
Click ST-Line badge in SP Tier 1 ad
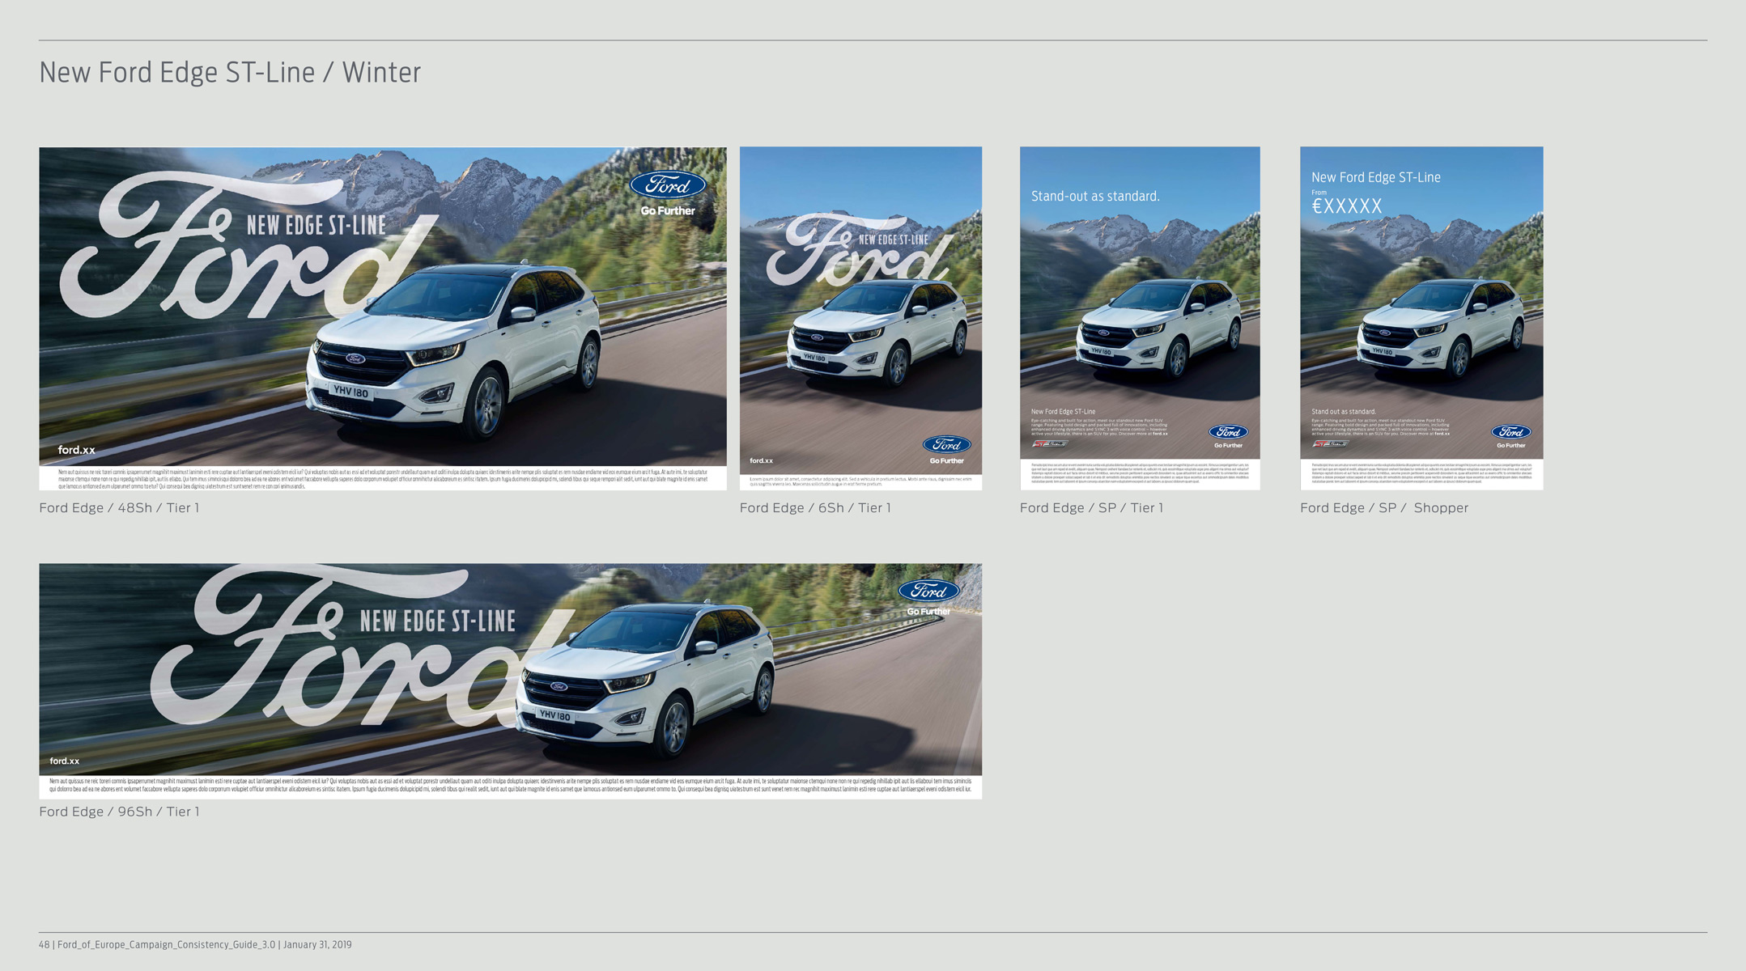pos(1050,443)
